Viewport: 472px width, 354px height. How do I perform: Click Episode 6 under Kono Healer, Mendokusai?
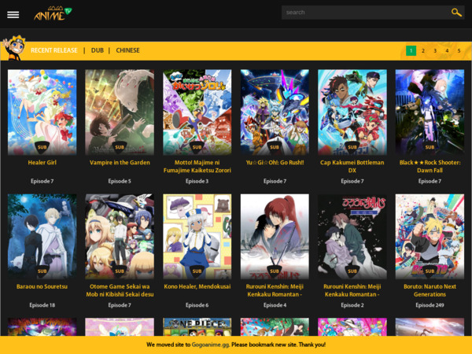[197, 305]
